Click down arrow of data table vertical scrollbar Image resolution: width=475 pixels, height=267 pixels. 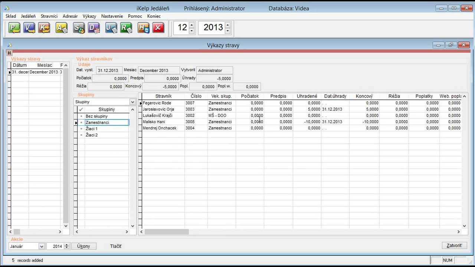[x=464, y=225]
